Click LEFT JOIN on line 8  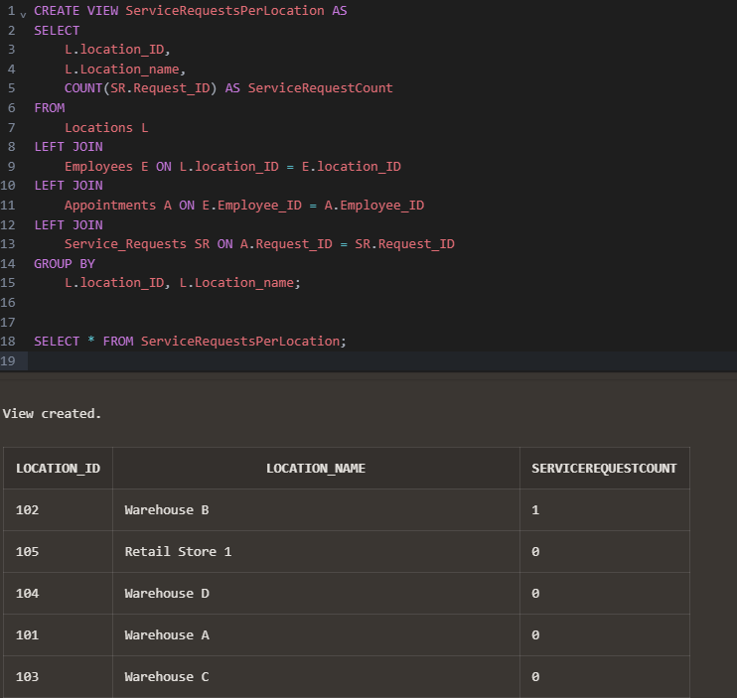69,147
